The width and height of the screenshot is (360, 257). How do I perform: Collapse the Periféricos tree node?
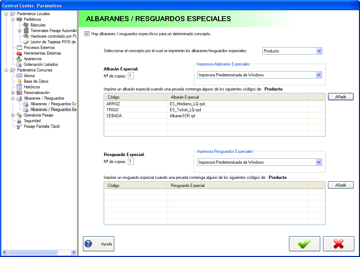(x=13, y=20)
